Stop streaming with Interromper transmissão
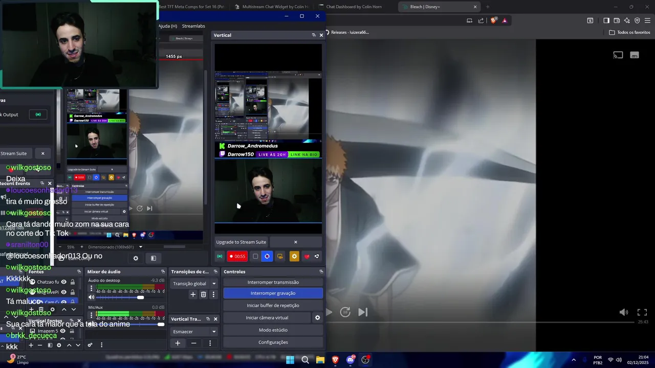Viewport: 655px width, 368px height. (x=273, y=282)
